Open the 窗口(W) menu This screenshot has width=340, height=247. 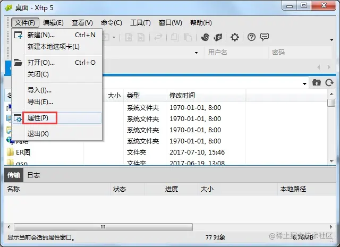pyautogui.click(x=170, y=22)
